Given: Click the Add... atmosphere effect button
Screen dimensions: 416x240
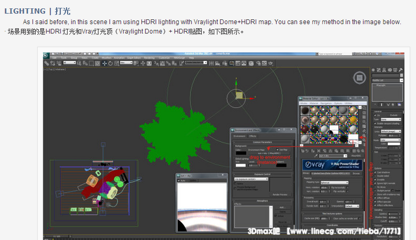Looking at the screenshot, I should tap(282, 207).
